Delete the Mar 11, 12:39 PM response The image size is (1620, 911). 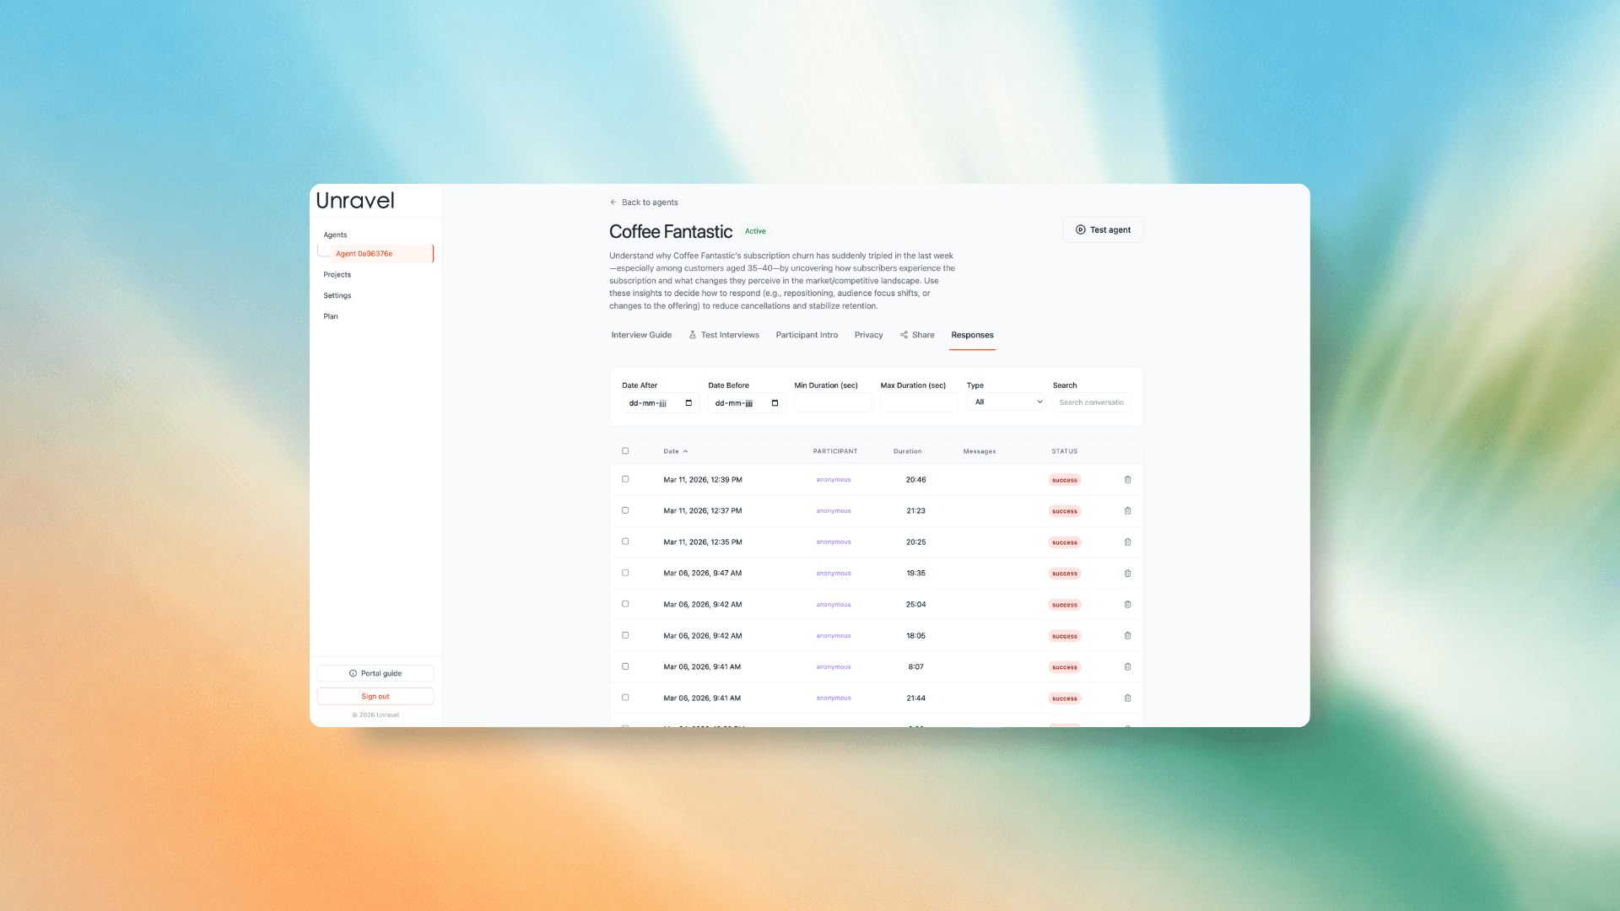coord(1127,479)
